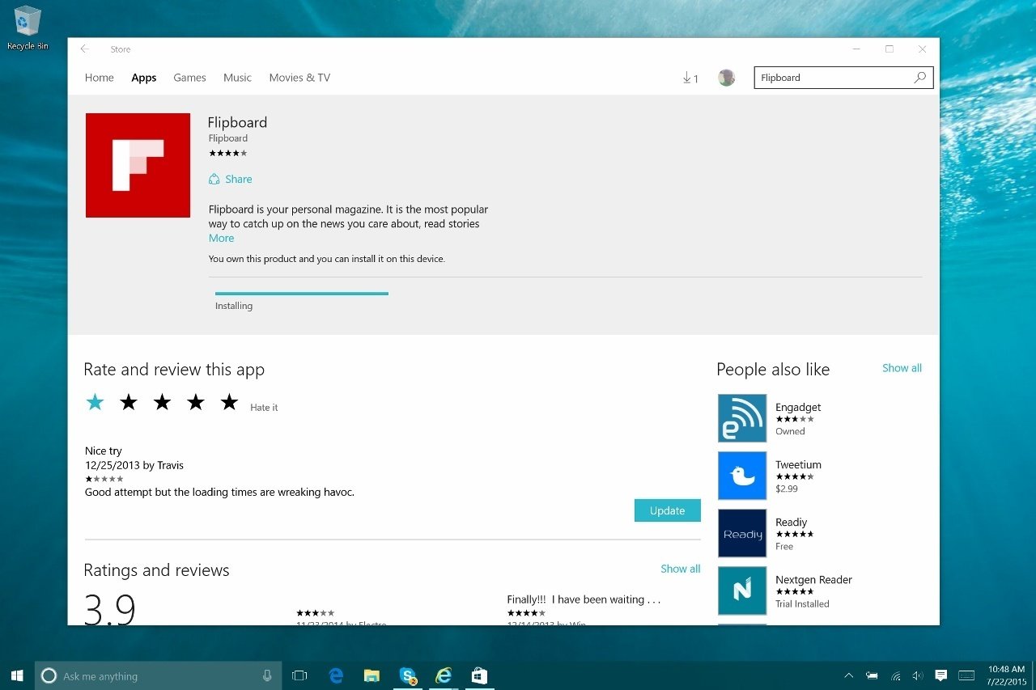Click the 'People also like' heading
This screenshot has height=690, width=1036.
[x=773, y=370]
